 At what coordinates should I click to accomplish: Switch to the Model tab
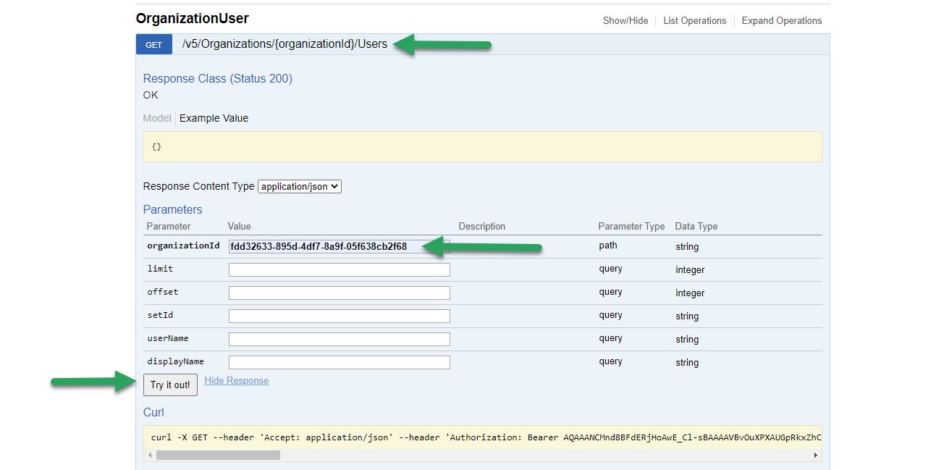coord(157,118)
